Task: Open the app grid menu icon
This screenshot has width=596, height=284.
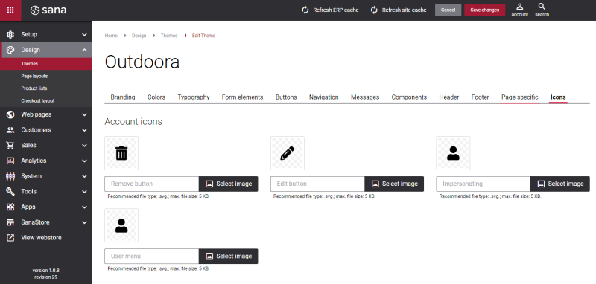Action: (x=10, y=10)
